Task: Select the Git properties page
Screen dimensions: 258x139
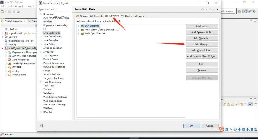Action: [45, 29]
